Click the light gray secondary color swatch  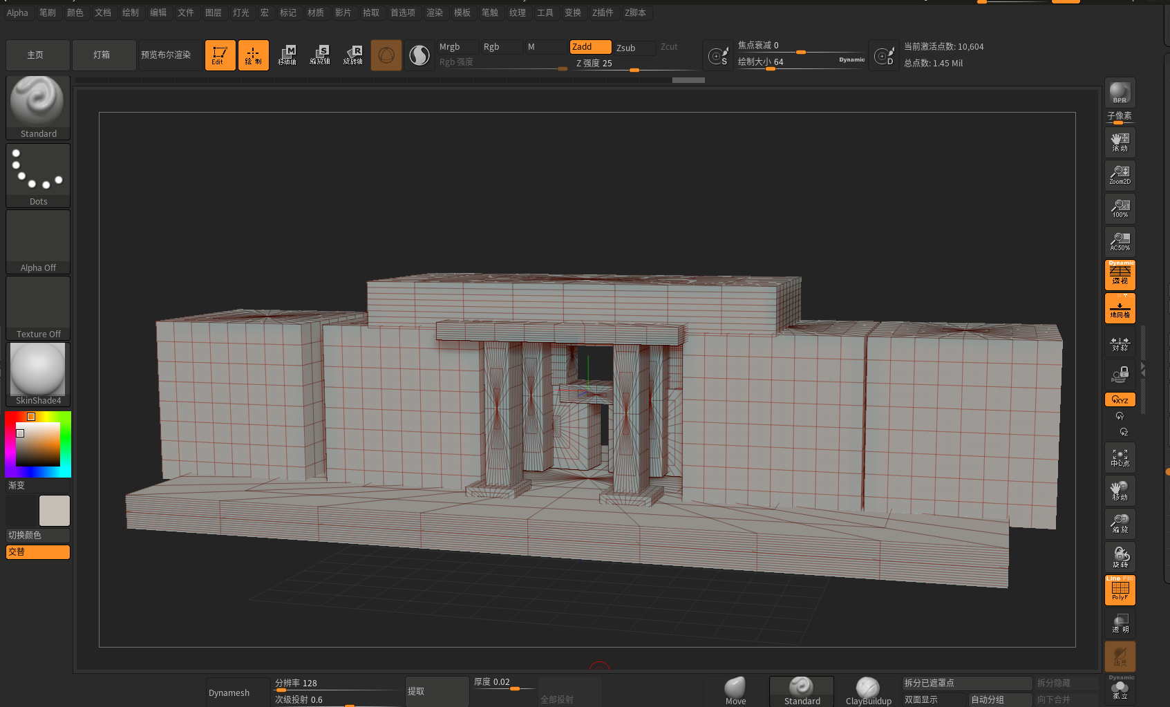[x=55, y=511]
